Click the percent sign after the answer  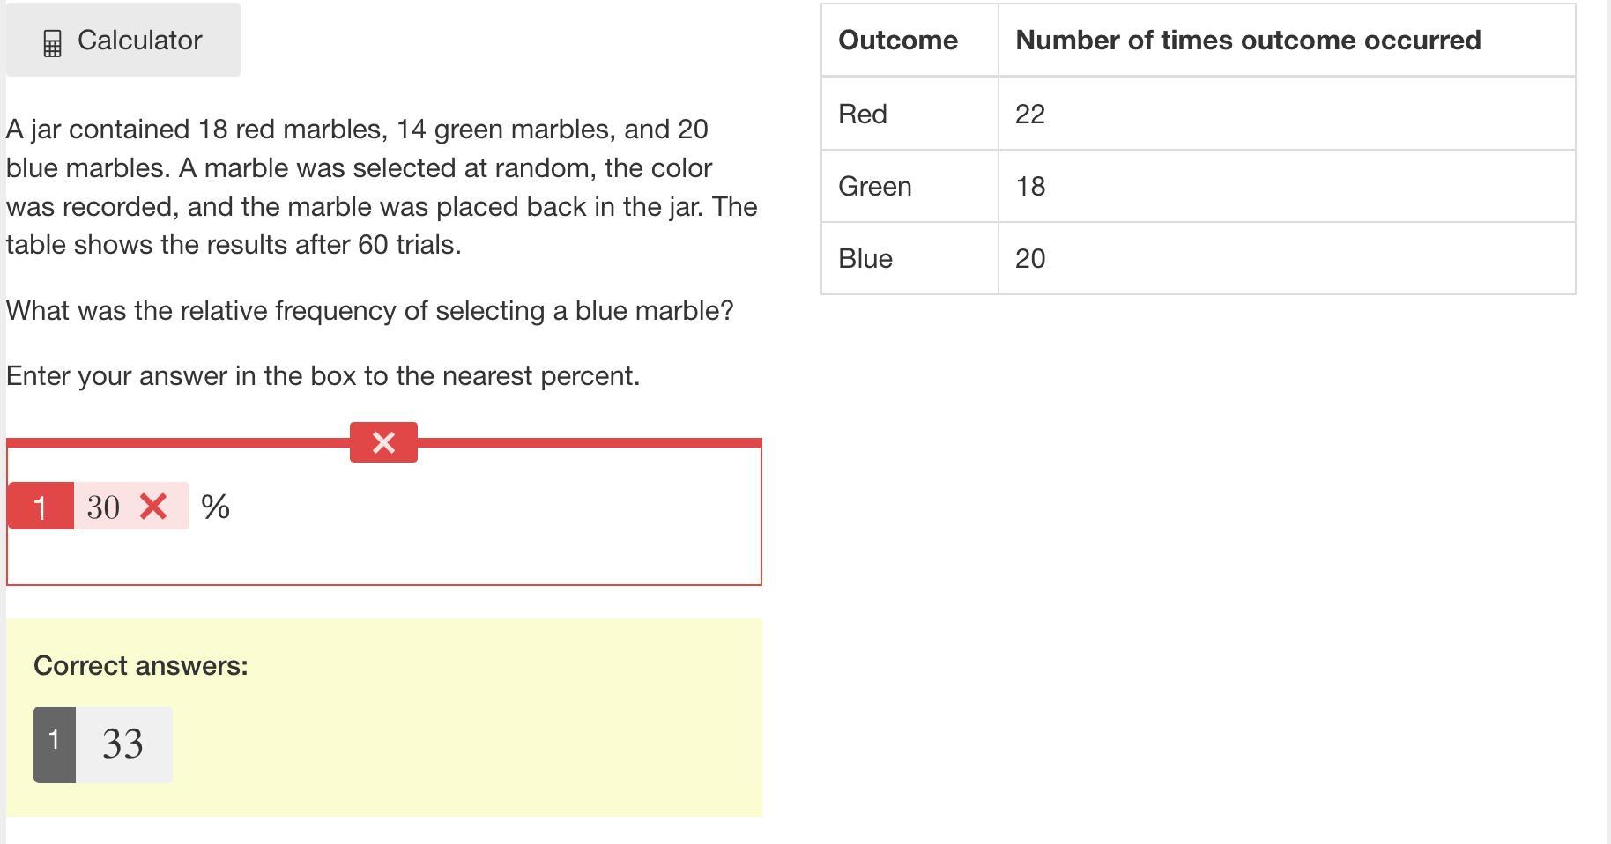pyautogui.click(x=215, y=507)
